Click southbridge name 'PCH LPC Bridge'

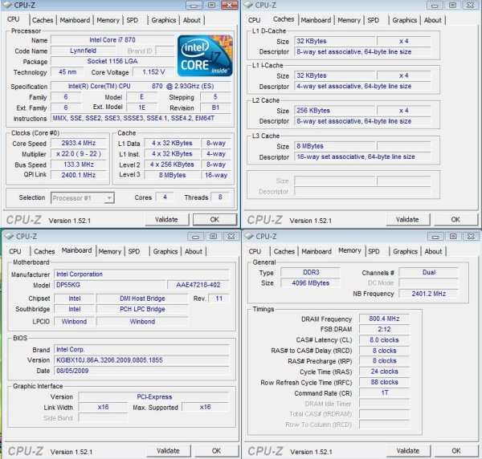click(x=142, y=309)
